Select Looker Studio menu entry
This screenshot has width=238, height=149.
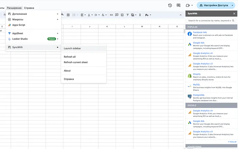[x=33, y=39]
